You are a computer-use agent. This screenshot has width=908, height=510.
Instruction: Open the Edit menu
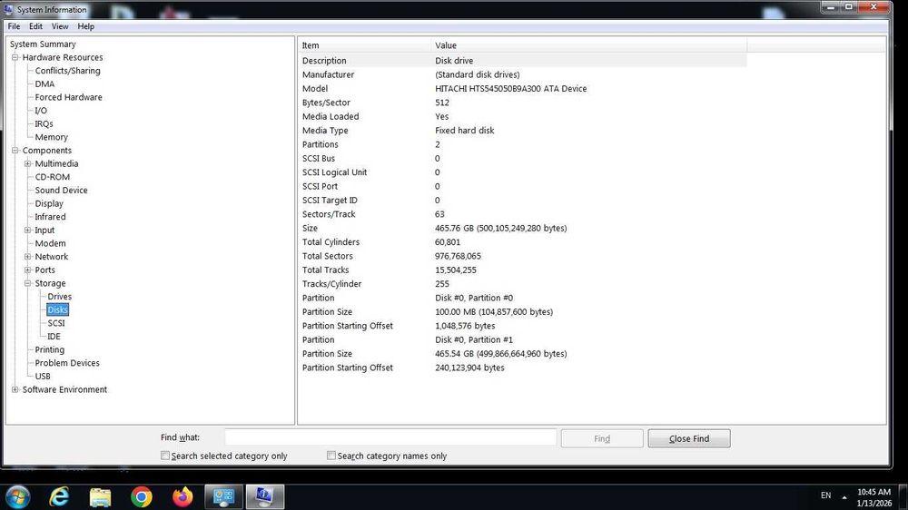click(36, 26)
